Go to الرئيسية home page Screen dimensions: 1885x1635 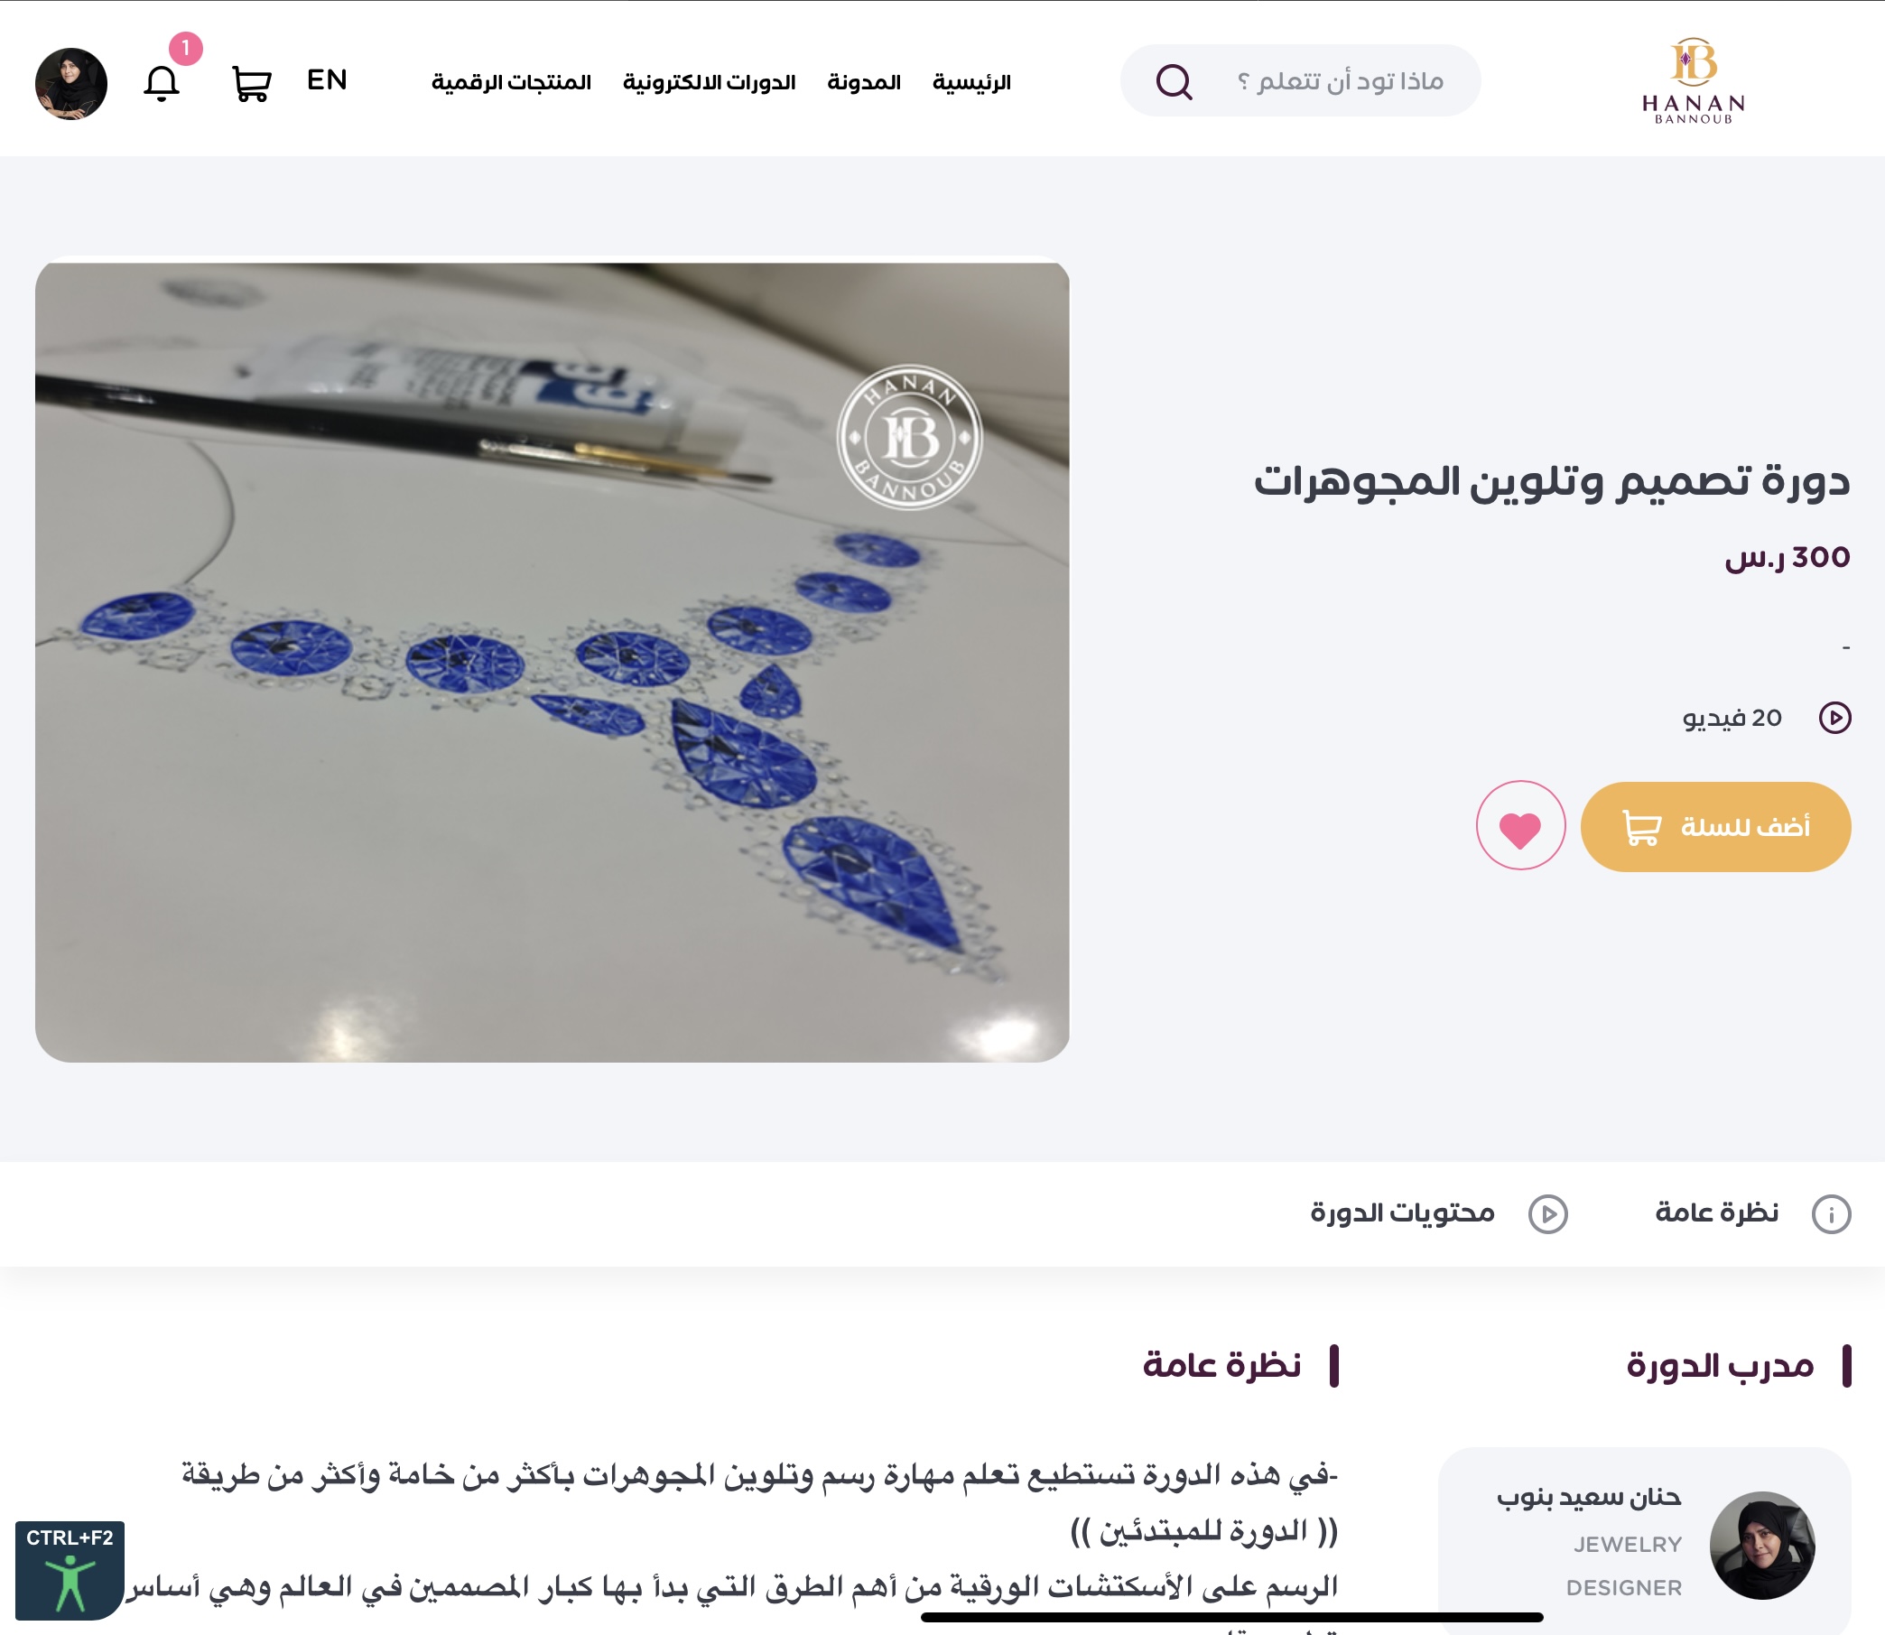tap(971, 82)
